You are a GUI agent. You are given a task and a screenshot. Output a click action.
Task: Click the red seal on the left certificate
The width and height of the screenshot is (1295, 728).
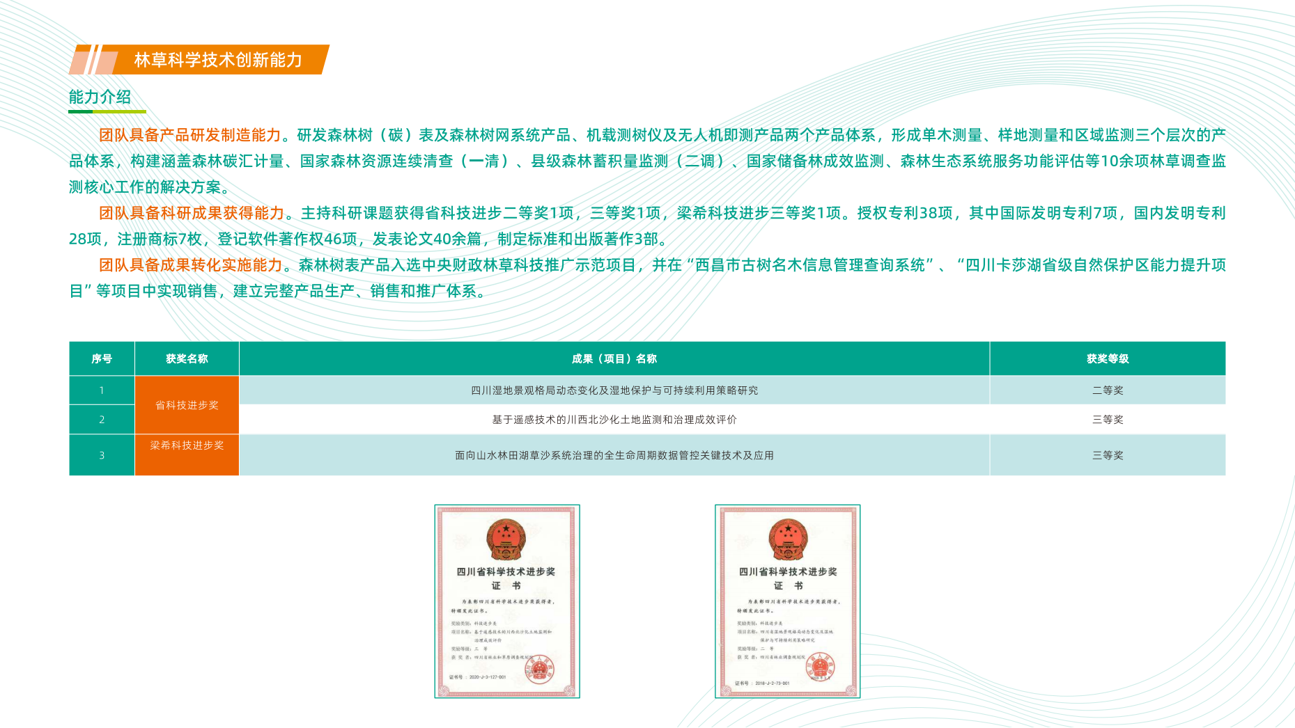(x=539, y=668)
